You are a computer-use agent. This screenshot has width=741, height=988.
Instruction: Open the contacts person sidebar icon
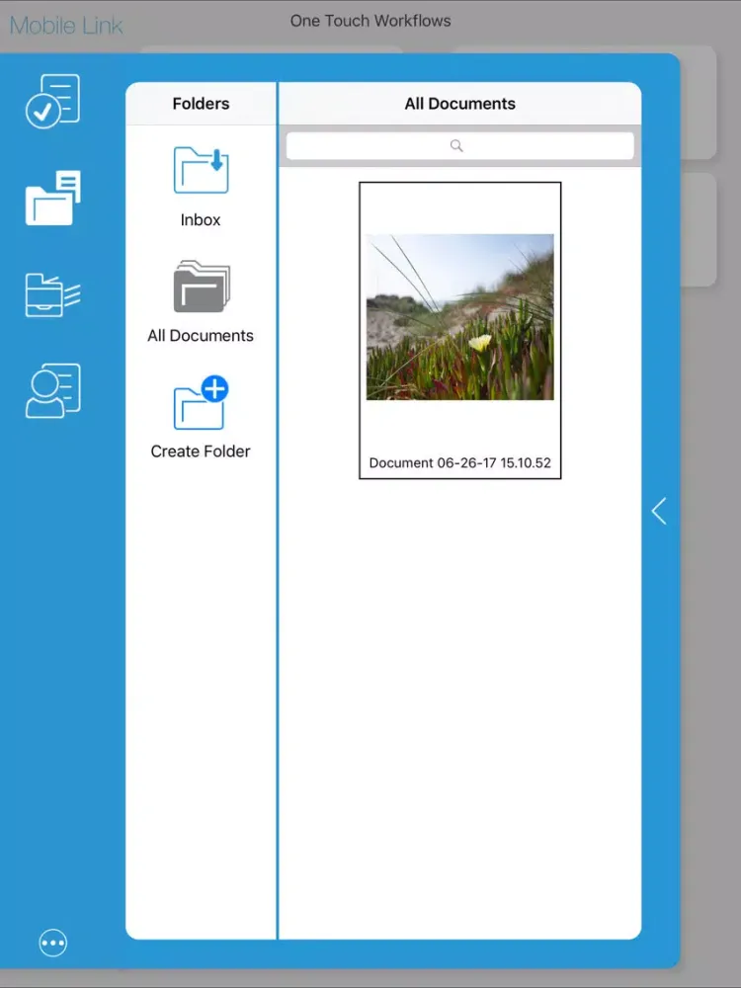[52, 390]
